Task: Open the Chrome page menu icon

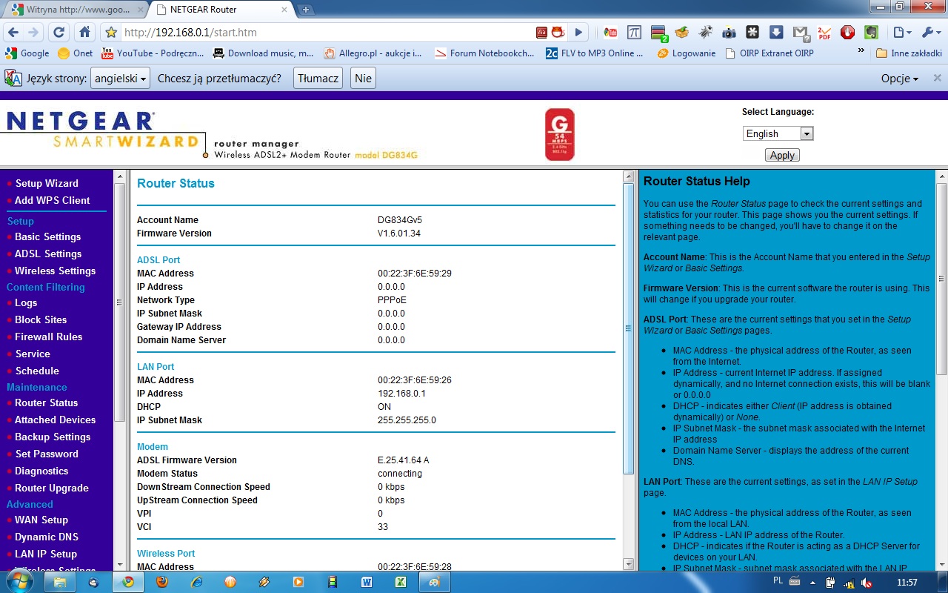Action: 901,33
